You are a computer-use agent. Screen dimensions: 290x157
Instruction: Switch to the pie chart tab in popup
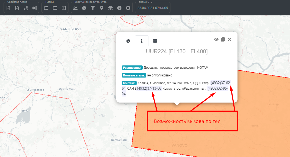(128, 41)
